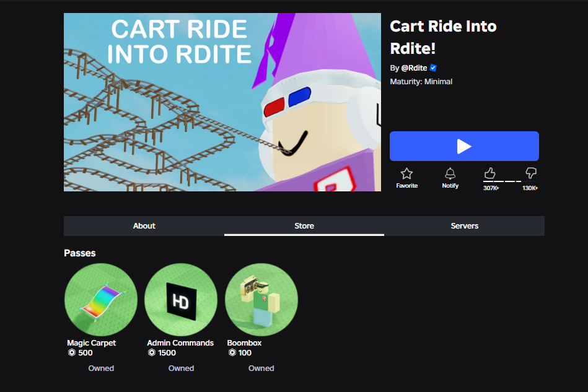Click the Notify label text
Image resolution: width=588 pixels, height=392 pixels.
(450, 186)
